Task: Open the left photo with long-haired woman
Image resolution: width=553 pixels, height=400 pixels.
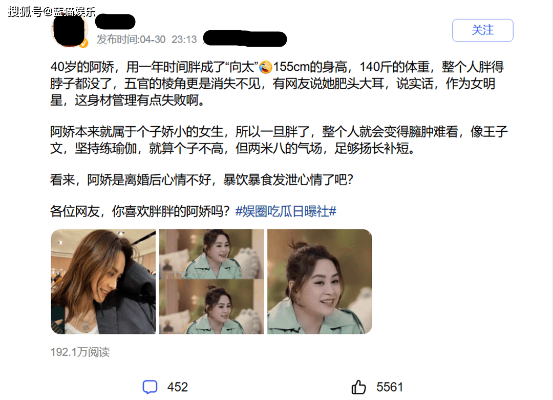Action: tap(103, 282)
